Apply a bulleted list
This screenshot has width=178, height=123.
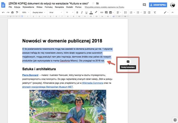pyautogui.click(x=138, y=12)
